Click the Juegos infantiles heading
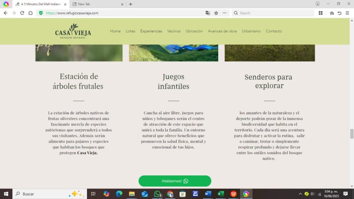Image resolution: width=354 pixels, height=199 pixels. 173,81
